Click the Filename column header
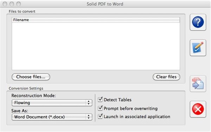This screenshot has height=132, width=211. 96,20
